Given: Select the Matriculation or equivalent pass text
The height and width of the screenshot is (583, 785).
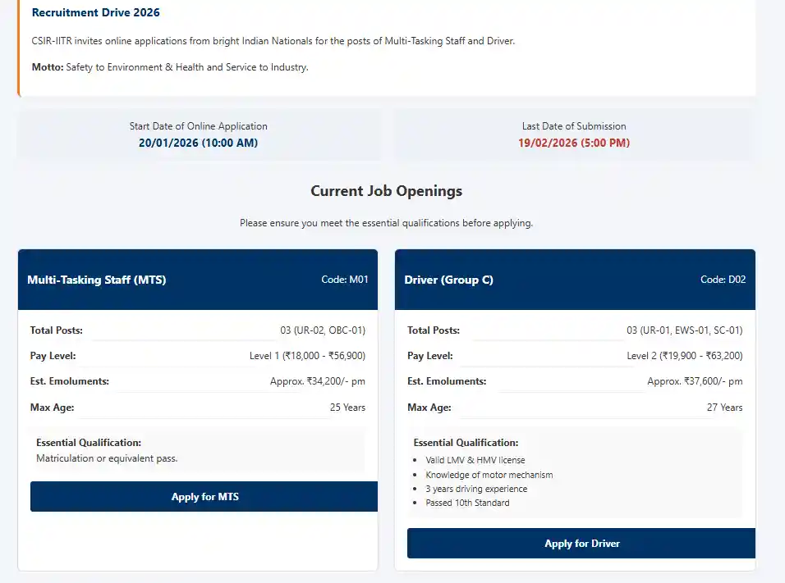Looking at the screenshot, I should click(x=107, y=458).
